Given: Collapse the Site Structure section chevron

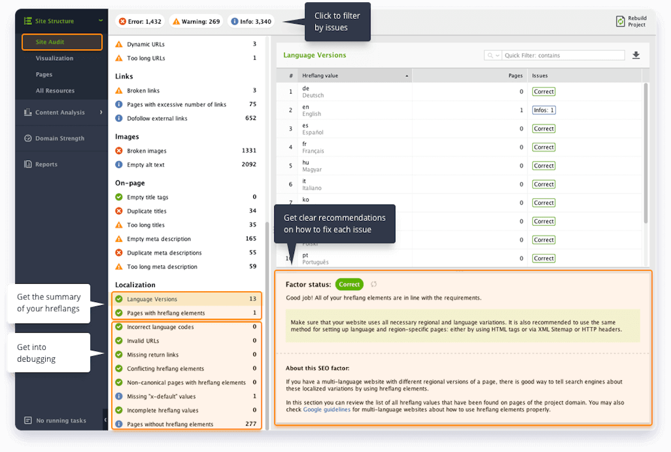Looking at the screenshot, I should point(101,21).
